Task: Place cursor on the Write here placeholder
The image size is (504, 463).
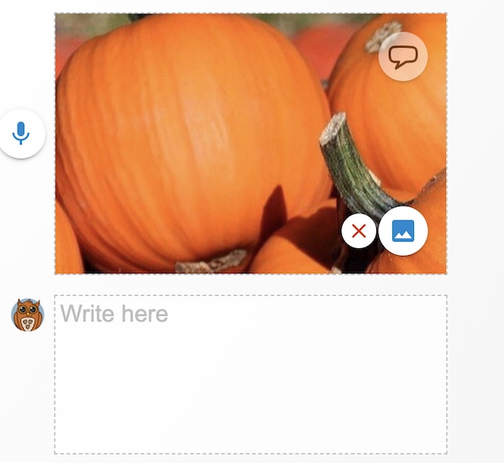Action: (114, 314)
